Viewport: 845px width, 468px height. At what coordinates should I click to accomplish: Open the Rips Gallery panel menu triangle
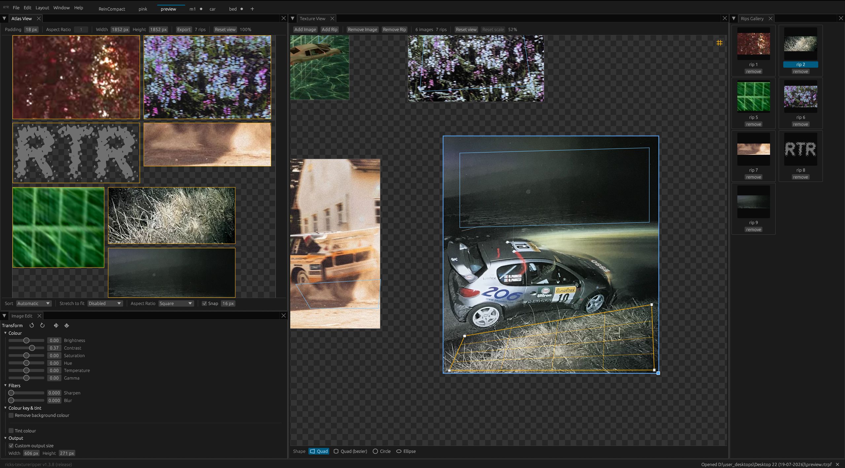tap(734, 18)
